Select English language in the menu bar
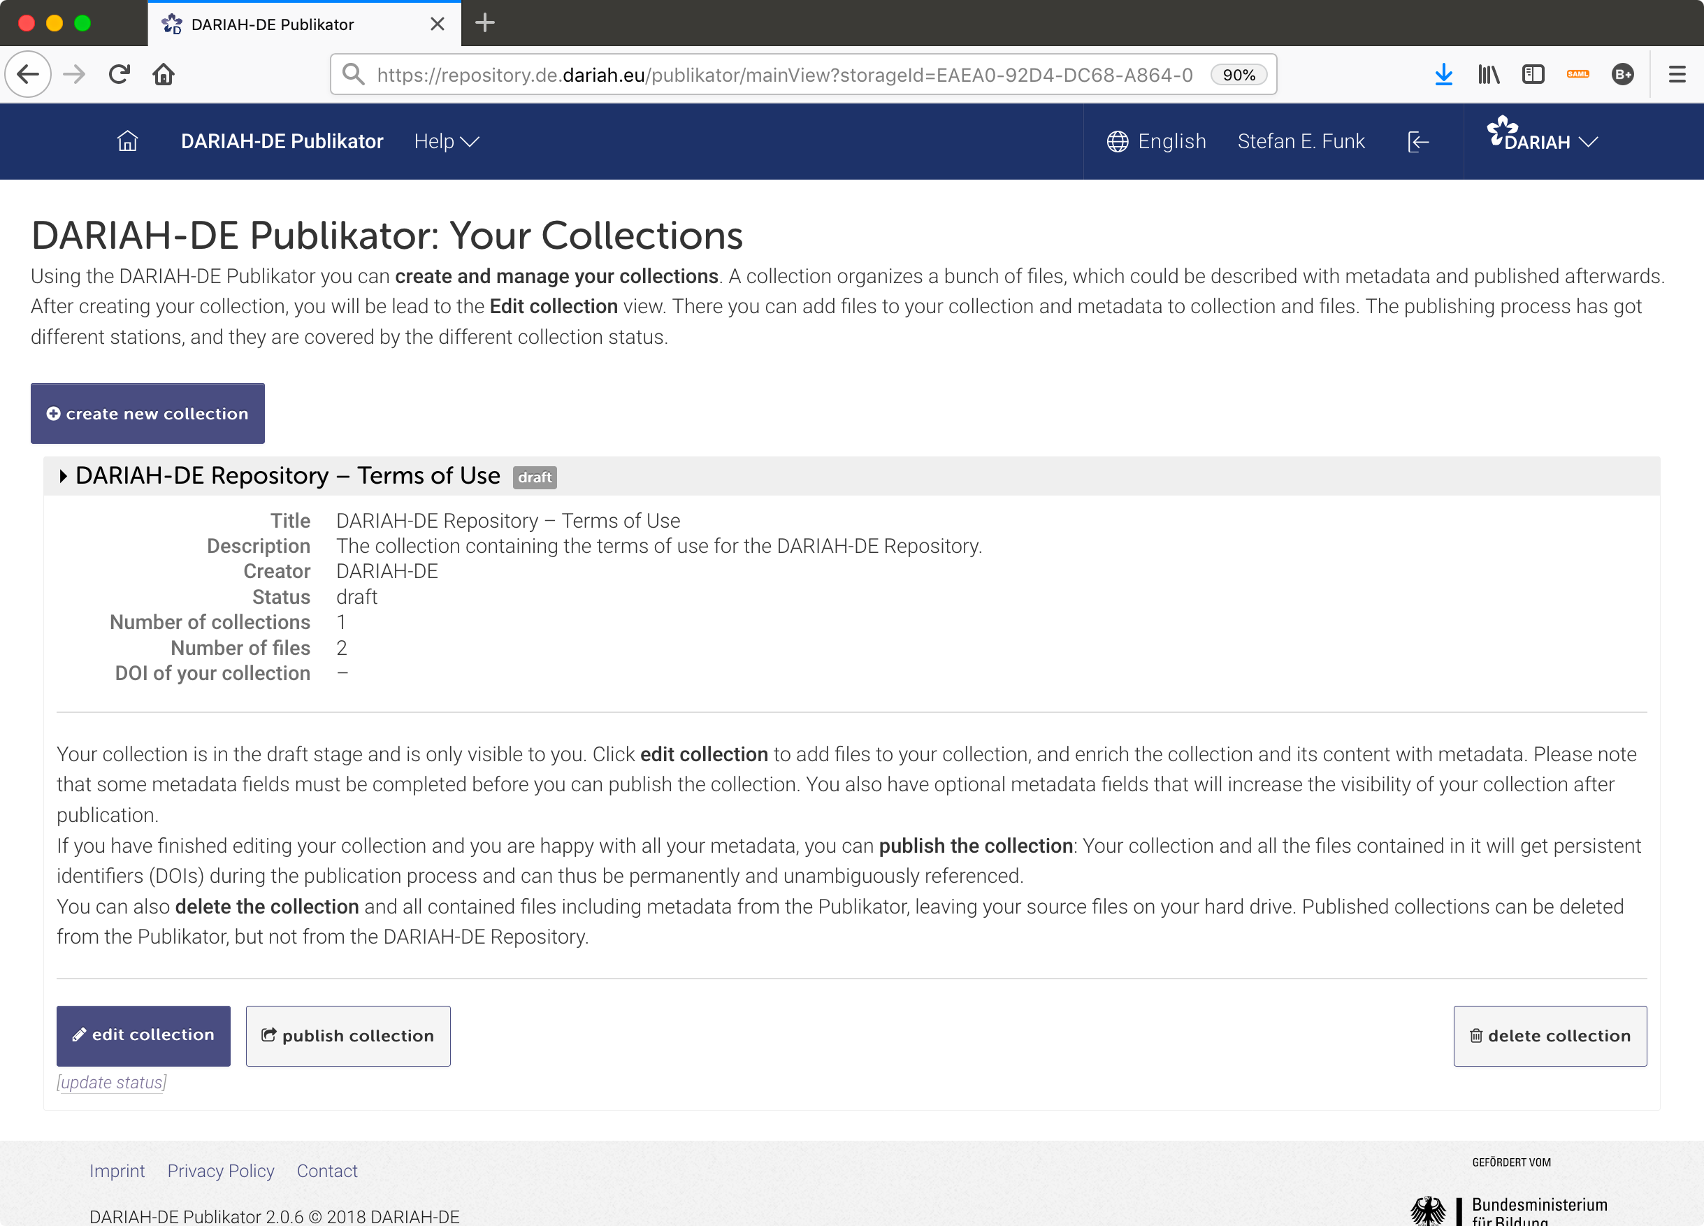1704x1226 pixels. [x=1171, y=141]
